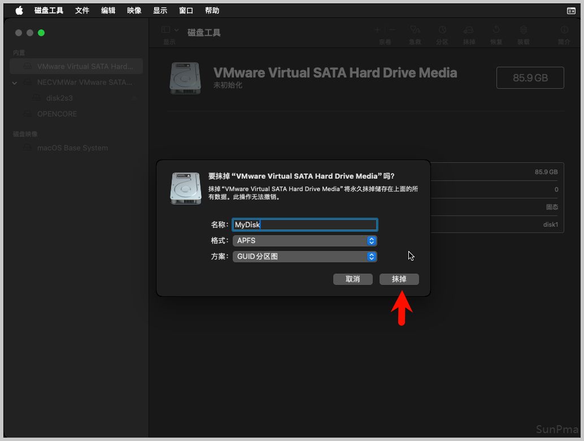Screen dimensions: 584x441
Task: Collapse the NECVMWar VMware SATA disk tree
Action: 15,83
